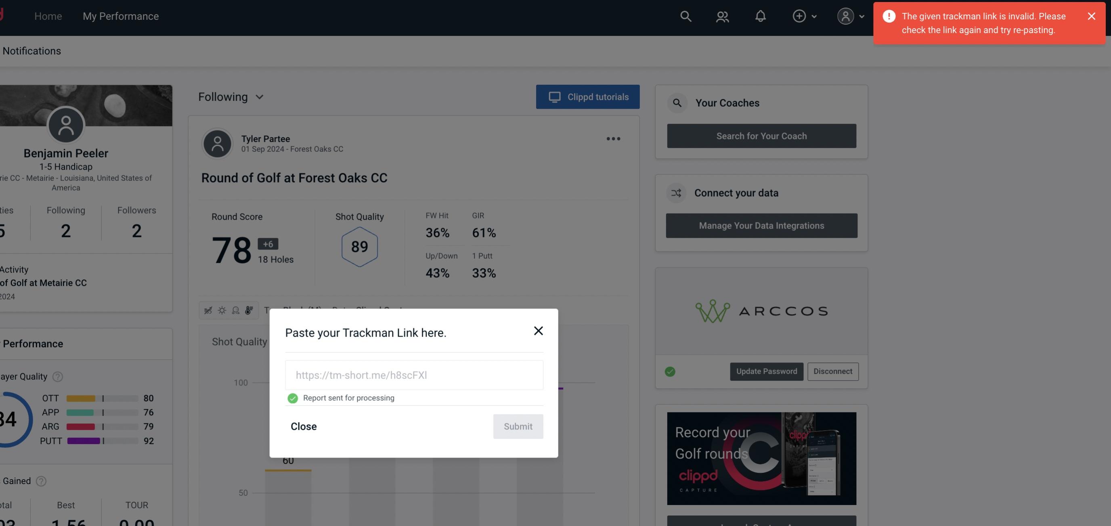
Task: Toggle the Following feed dropdown
Action: pos(230,96)
